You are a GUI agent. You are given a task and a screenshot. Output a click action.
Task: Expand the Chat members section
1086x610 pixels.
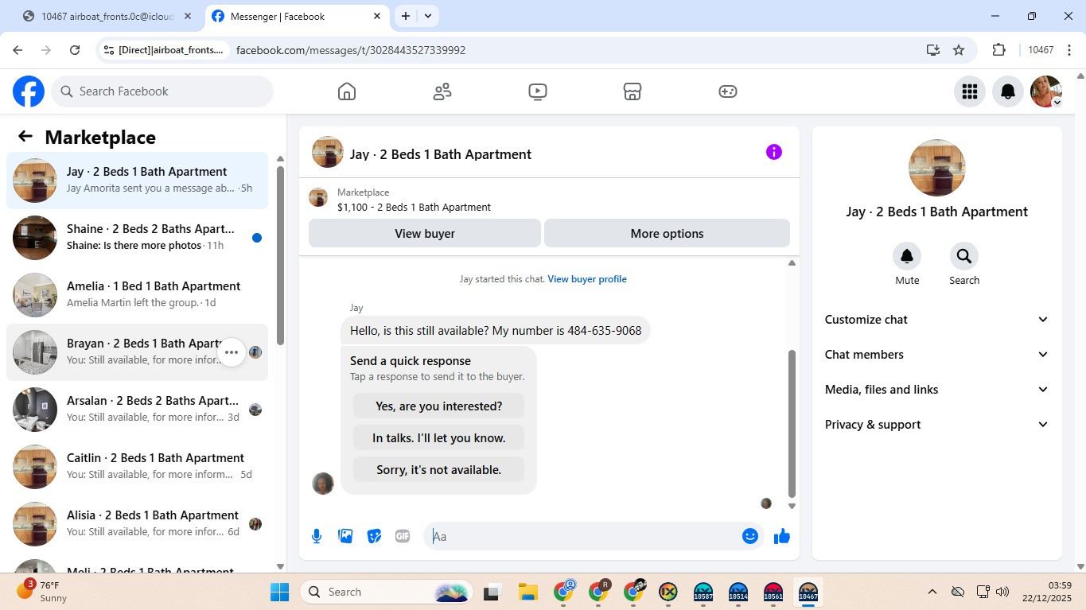click(x=936, y=355)
